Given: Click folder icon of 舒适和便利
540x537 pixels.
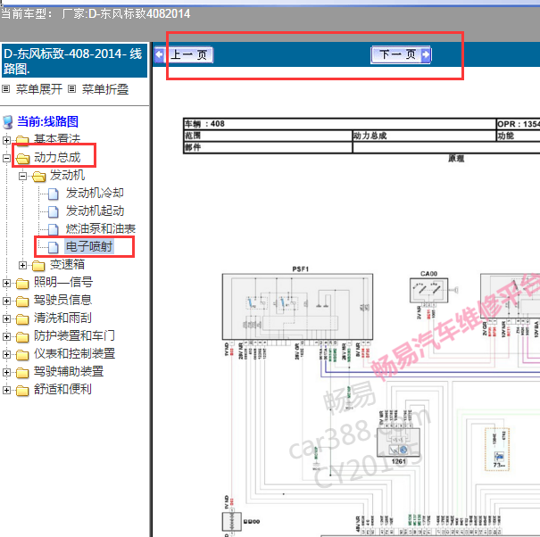Looking at the screenshot, I should pyautogui.click(x=22, y=391).
